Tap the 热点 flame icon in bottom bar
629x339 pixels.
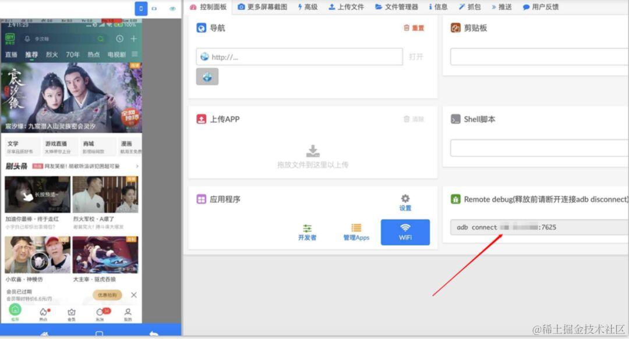[x=43, y=313]
